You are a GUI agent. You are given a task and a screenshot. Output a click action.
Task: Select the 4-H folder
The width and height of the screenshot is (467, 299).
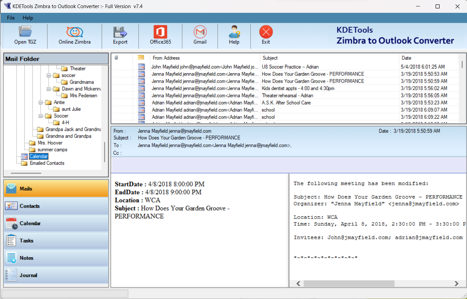[x=65, y=123]
